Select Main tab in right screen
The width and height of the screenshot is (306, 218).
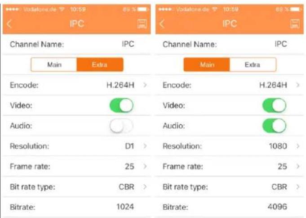pyautogui.click(x=207, y=64)
